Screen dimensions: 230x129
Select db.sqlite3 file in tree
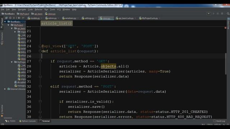20,82
